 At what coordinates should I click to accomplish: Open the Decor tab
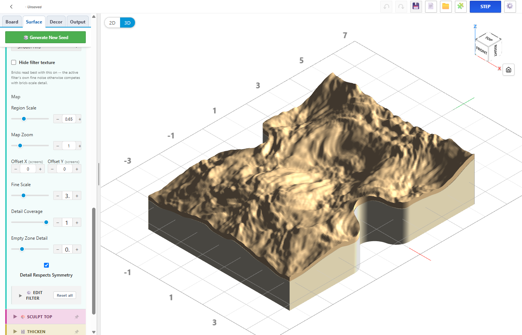coord(56,22)
